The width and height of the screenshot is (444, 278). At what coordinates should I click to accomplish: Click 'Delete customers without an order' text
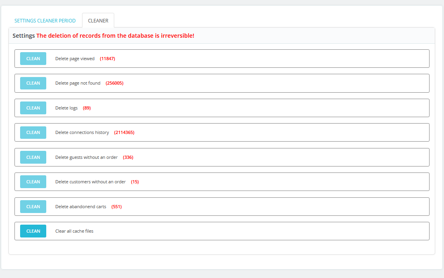(x=90, y=182)
